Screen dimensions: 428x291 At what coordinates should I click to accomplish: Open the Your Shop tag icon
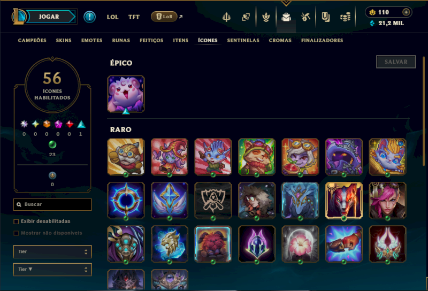325,17
